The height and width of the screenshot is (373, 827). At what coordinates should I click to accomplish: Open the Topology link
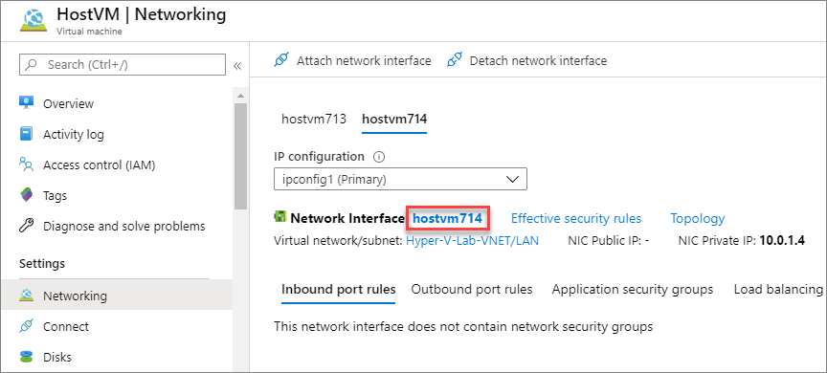point(697,218)
